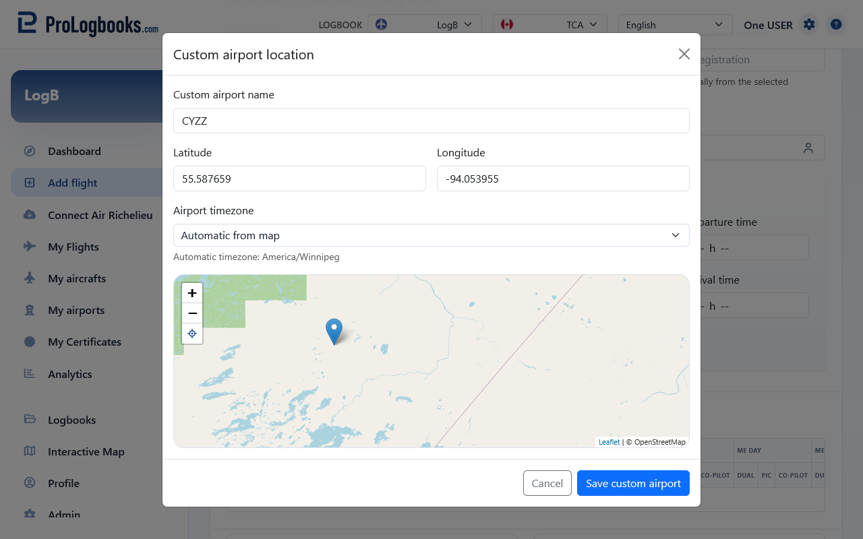Click the person icon in background field
This screenshot has height=539, width=863.
tap(808, 148)
